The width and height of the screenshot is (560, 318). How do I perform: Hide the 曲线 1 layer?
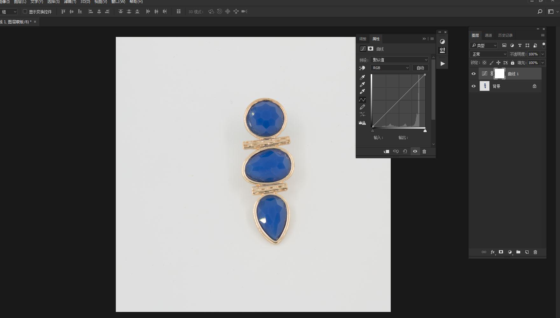coord(473,74)
